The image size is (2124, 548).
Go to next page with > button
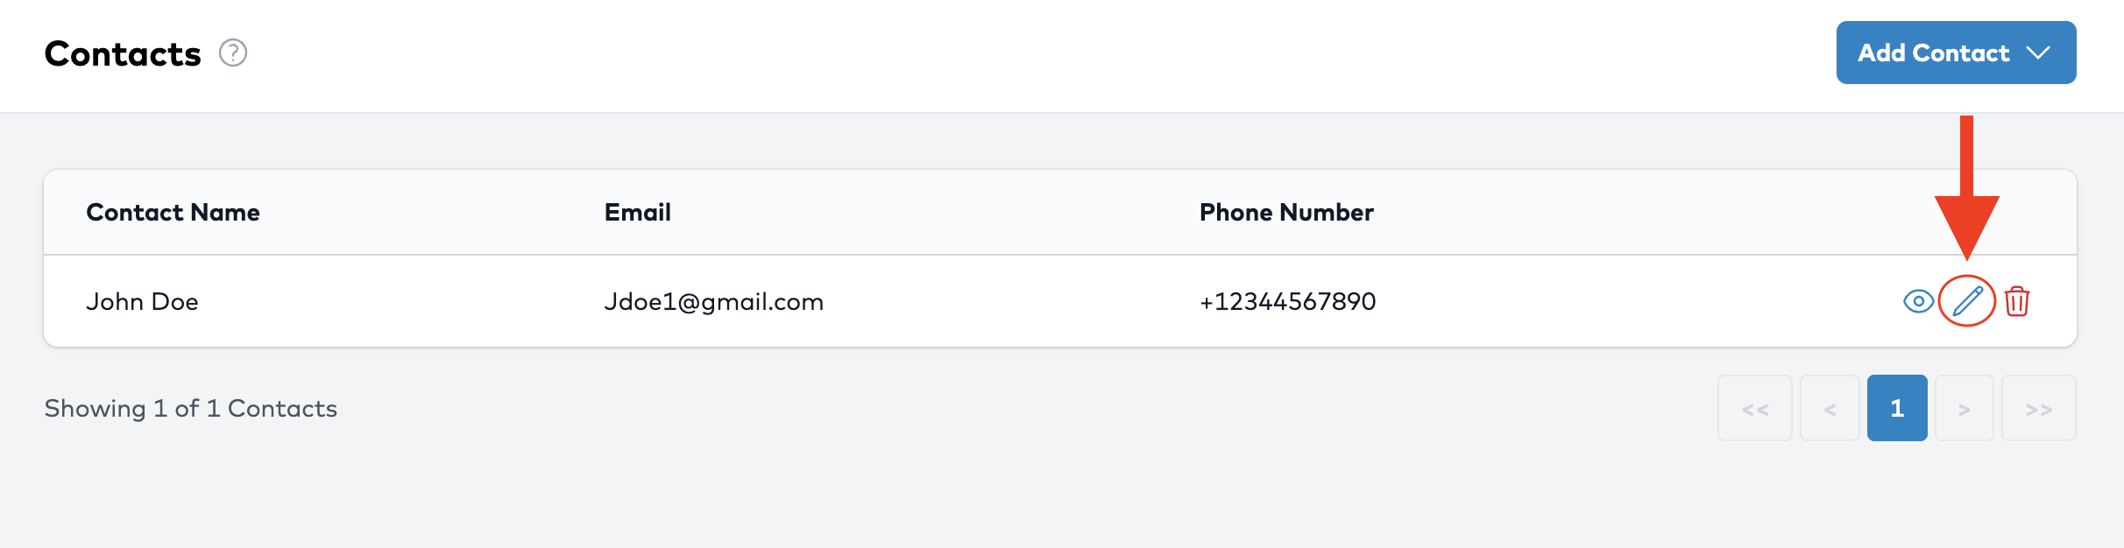(x=1965, y=409)
